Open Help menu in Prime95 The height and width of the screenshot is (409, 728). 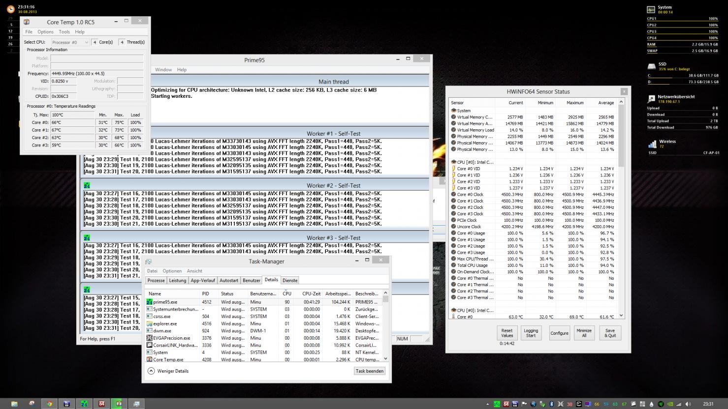pyautogui.click(x=182, y=69)
